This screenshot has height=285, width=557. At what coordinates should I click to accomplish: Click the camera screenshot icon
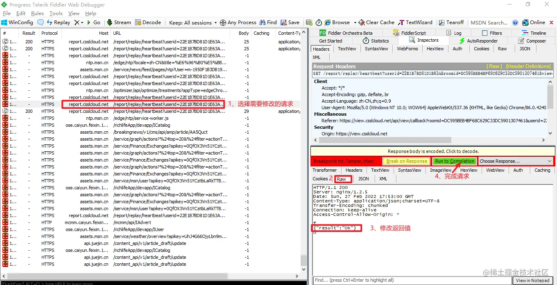(x=308, y=22)
